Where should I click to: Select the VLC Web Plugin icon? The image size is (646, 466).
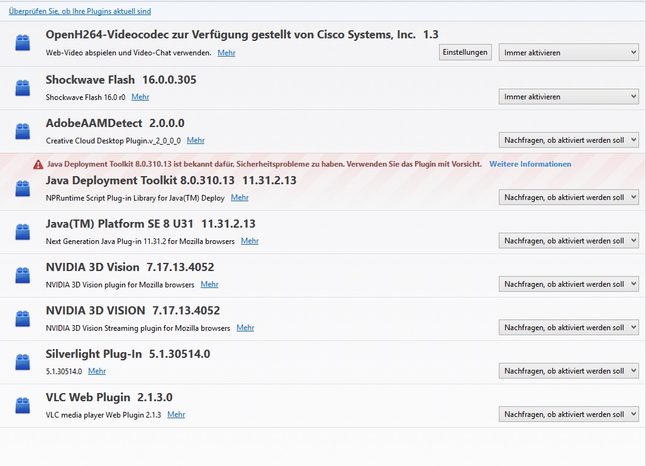pyautogui.click(x=23, y=405)
